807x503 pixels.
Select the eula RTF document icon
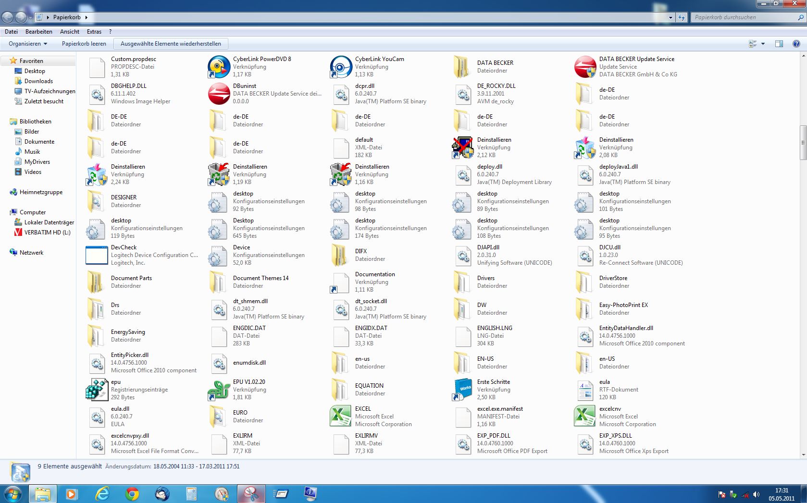point(585,390)
